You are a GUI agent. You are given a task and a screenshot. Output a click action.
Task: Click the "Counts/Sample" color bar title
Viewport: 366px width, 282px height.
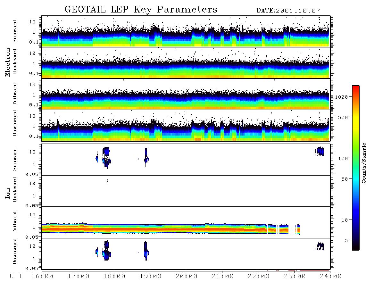(364, 163)
